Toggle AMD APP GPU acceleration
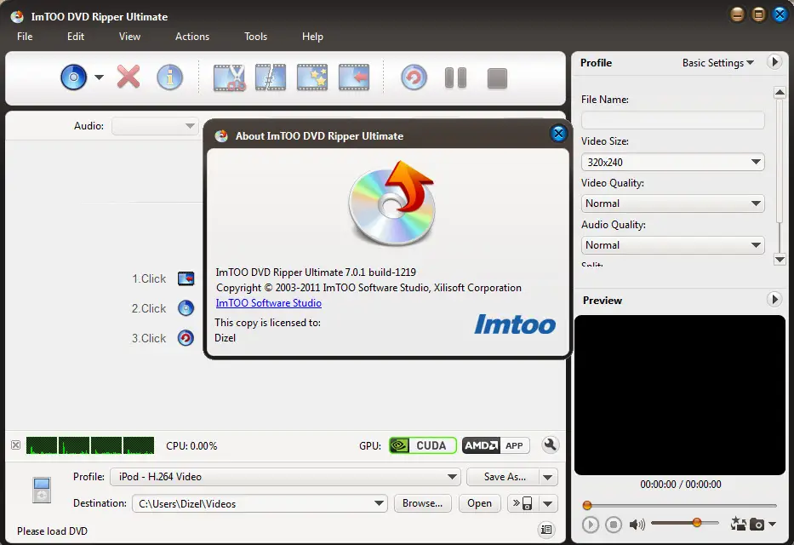Viewport: 794px width, 545px height. pyautogui.click(x=496, y=445)
